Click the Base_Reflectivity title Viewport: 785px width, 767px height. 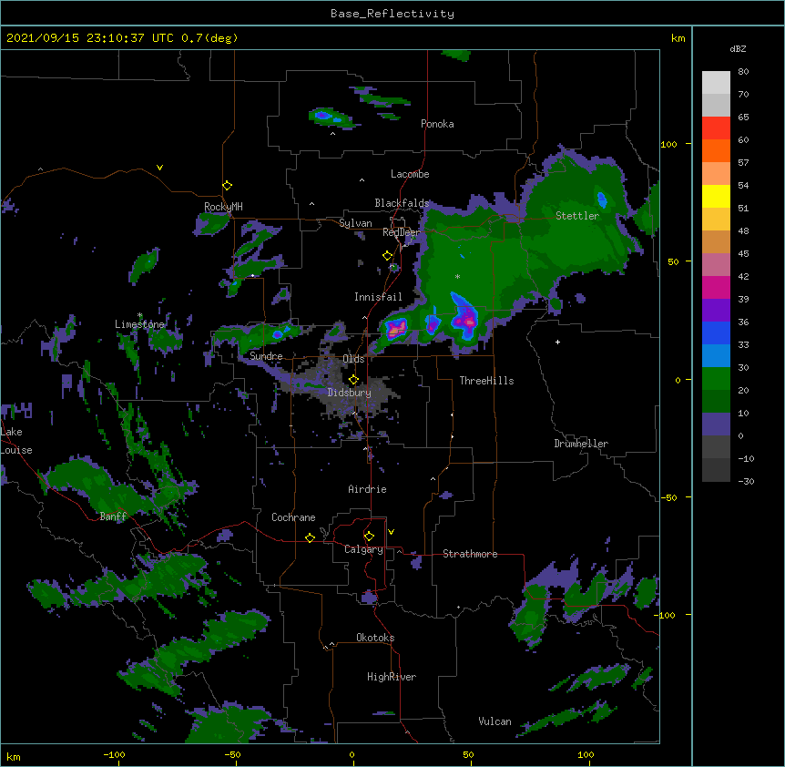click(x=392, y=14)
